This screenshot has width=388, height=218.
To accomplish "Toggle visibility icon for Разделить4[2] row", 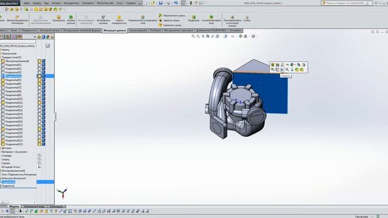I will point(39,68).
